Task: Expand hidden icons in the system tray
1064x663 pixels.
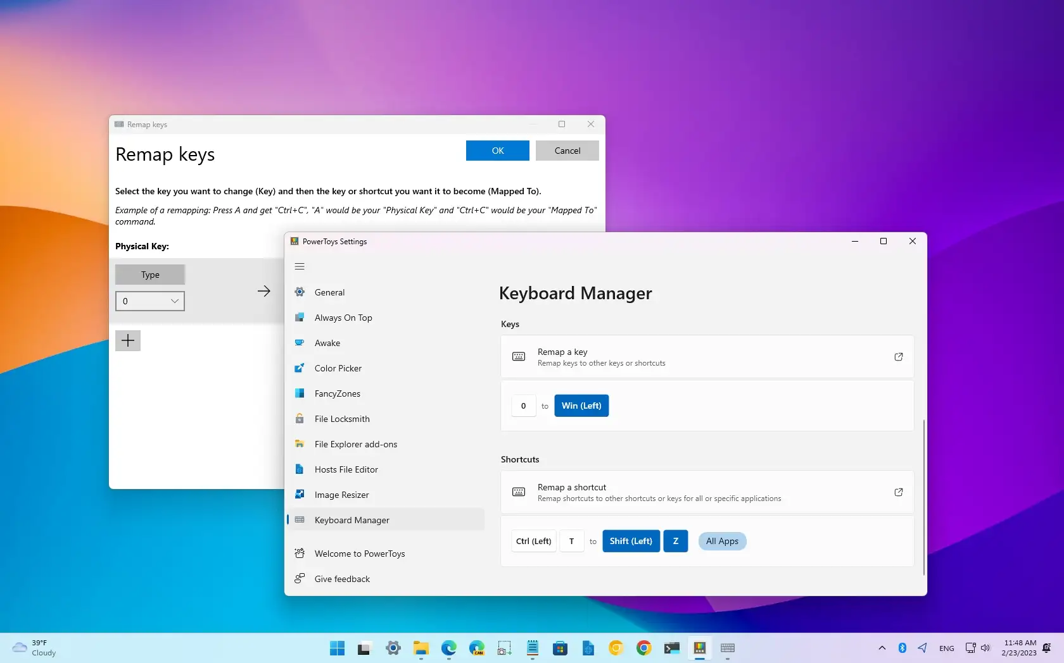Action: click(x=882, y=648)
